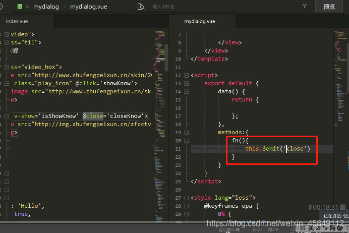Image resolution: width=349 pixels, height=233 pixels.
Task: Click the filter funnel icon in search bar
Action: (x=305, y=6)
